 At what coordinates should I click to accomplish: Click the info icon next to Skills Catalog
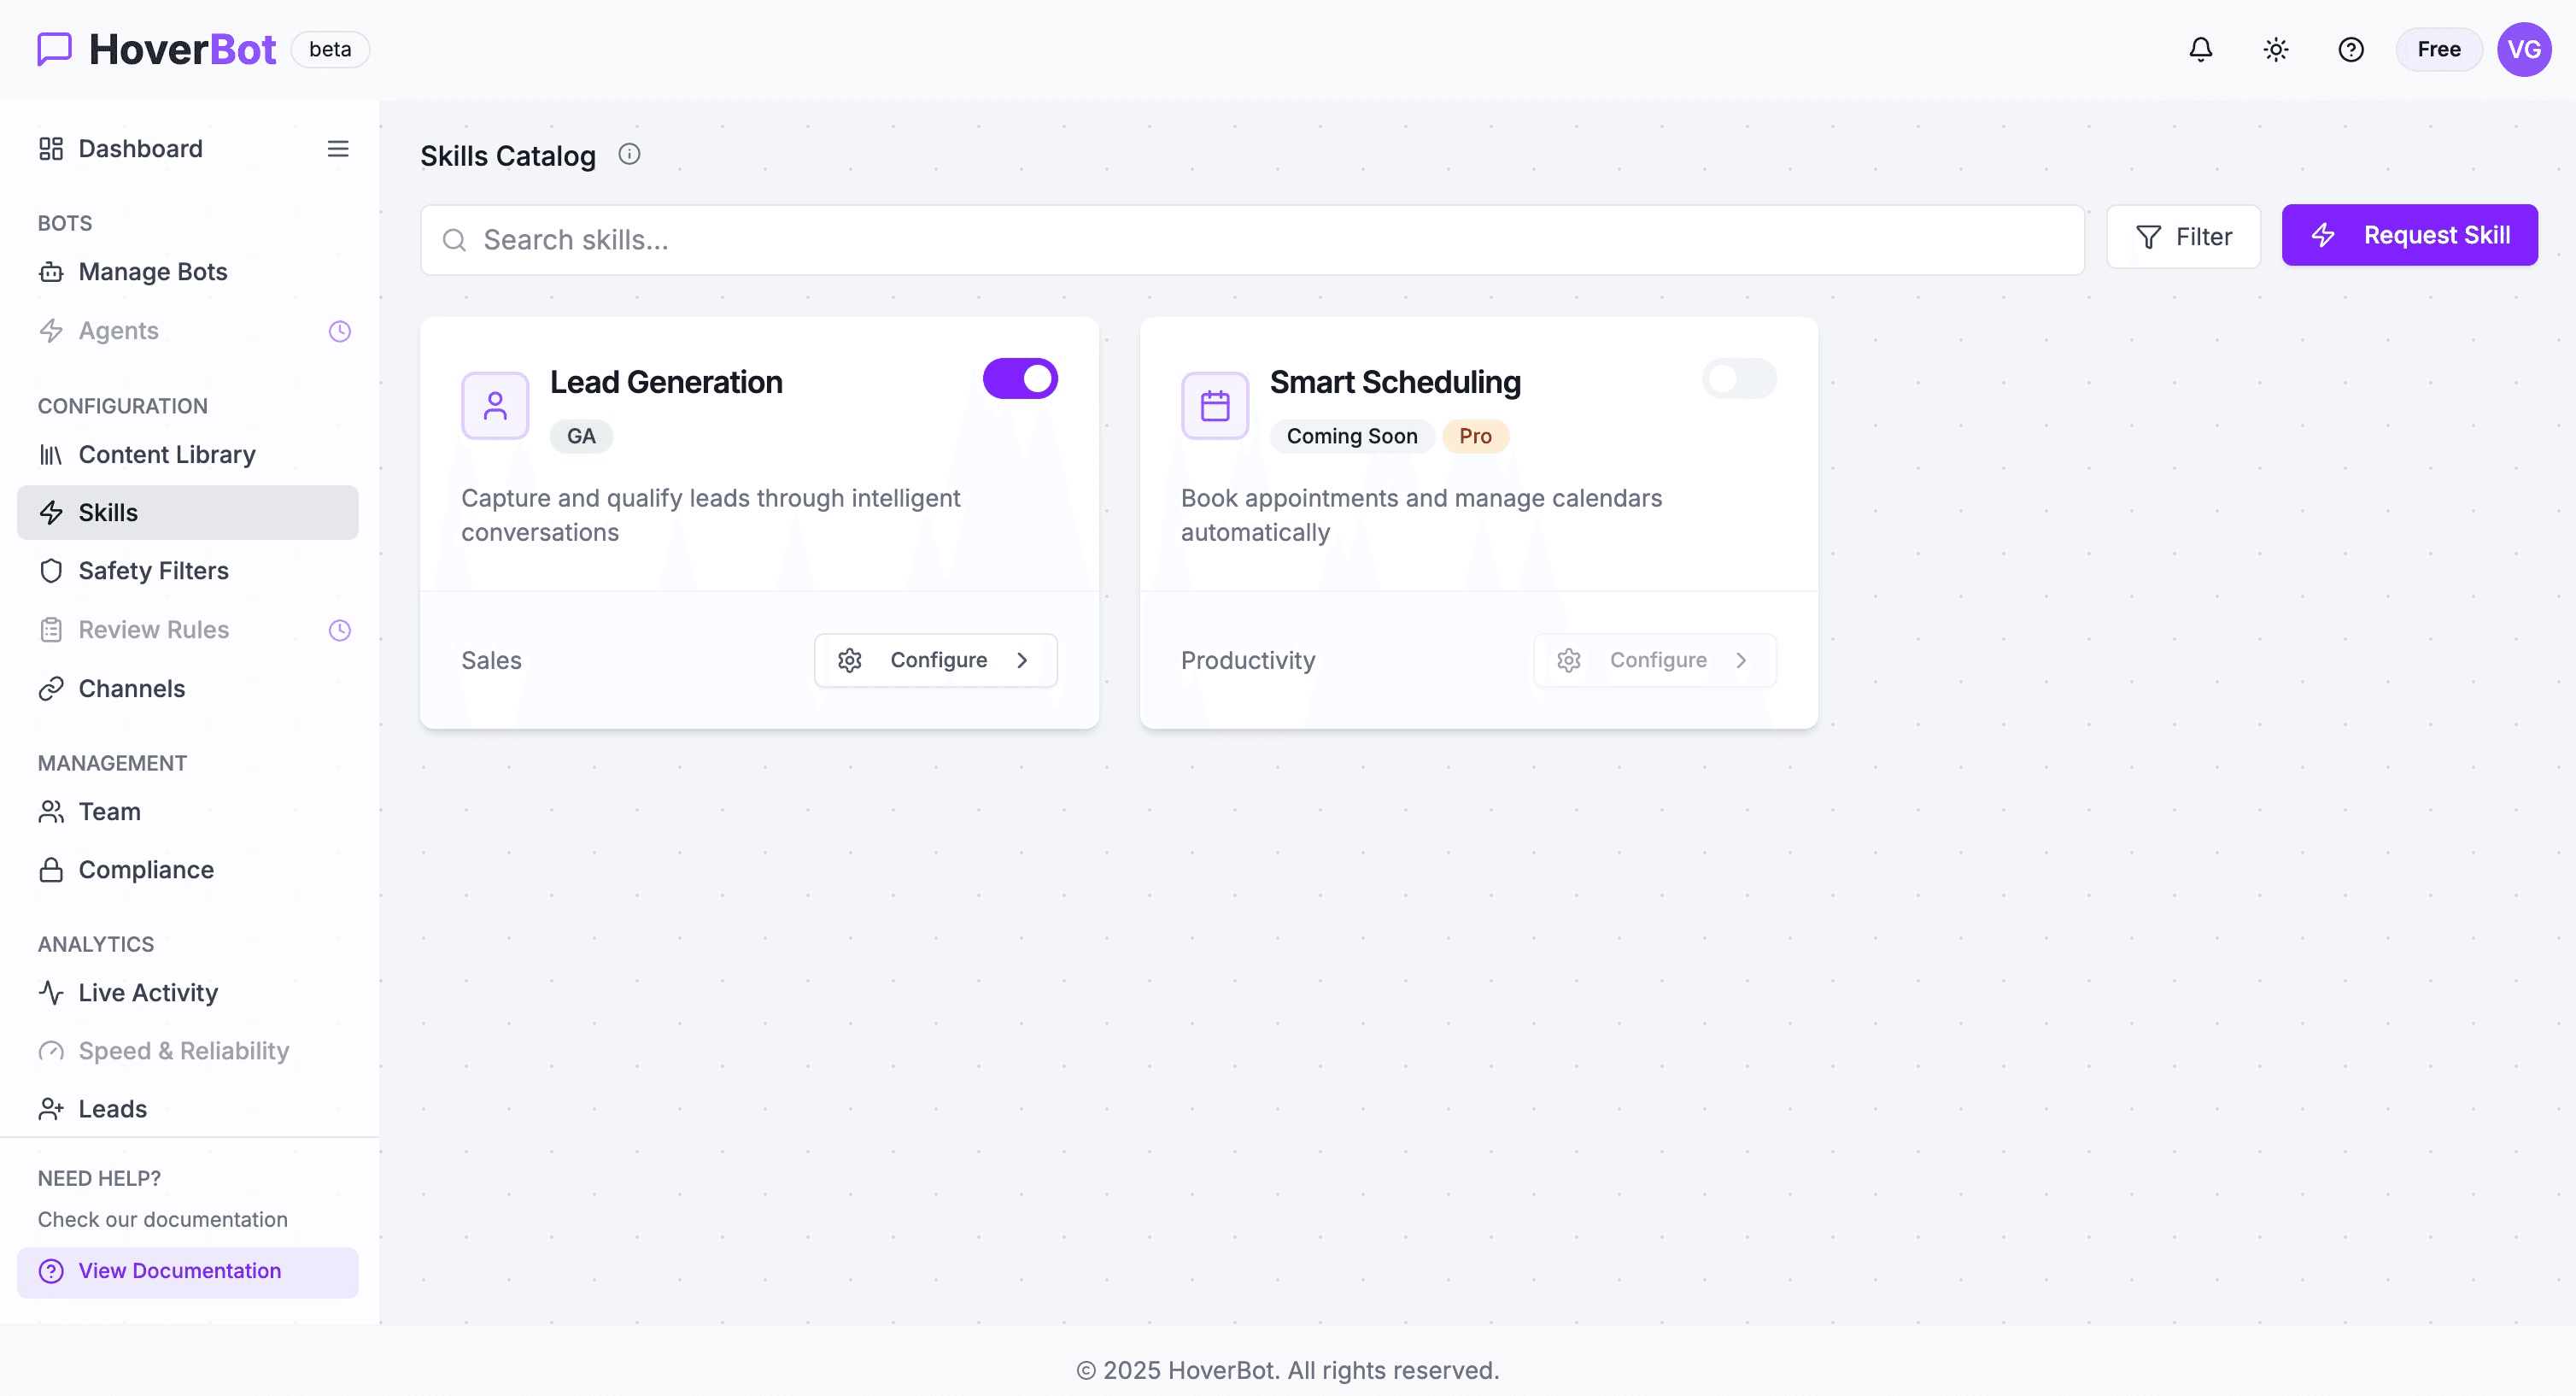[x=629, y=155]
